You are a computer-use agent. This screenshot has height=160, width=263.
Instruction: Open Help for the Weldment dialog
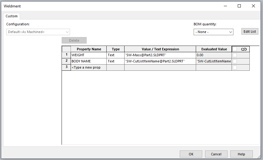(241, 154)
